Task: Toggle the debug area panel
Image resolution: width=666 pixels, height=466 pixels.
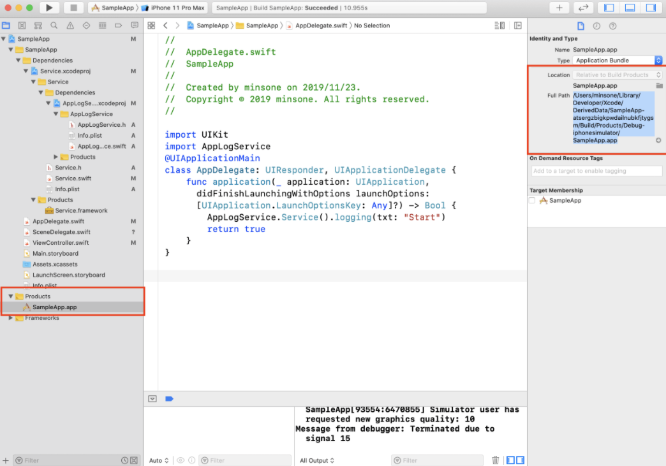Action: pyautogui.click(x=630, y=8)
